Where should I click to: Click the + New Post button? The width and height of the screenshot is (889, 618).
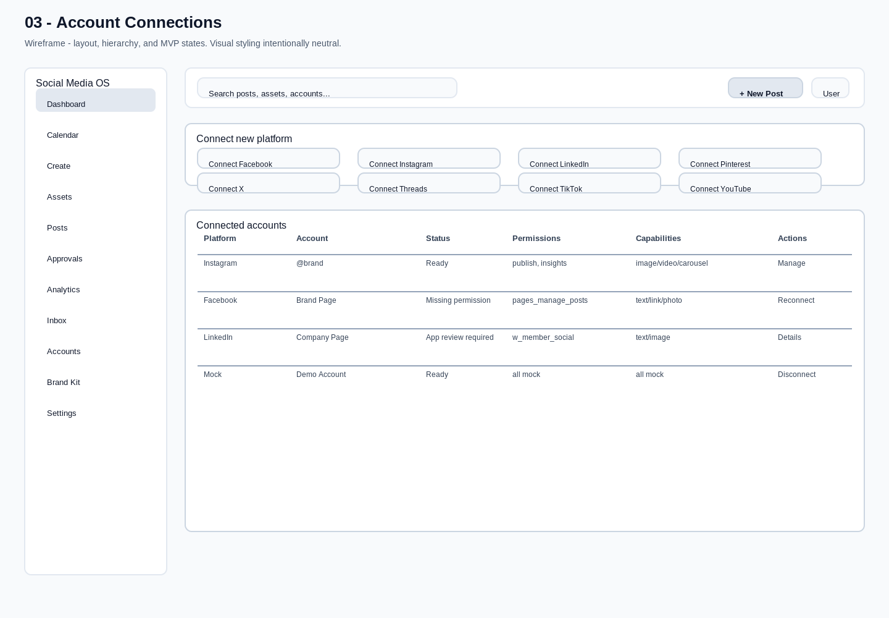point(766,88)
